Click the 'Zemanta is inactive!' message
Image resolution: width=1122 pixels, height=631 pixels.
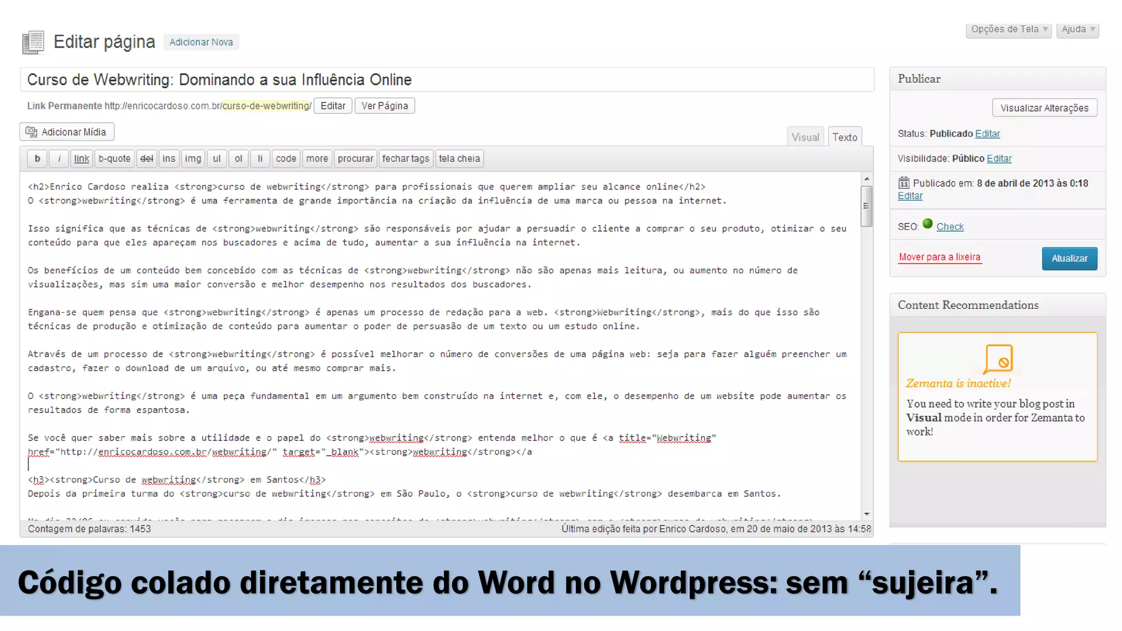click(x=958, y=383)
